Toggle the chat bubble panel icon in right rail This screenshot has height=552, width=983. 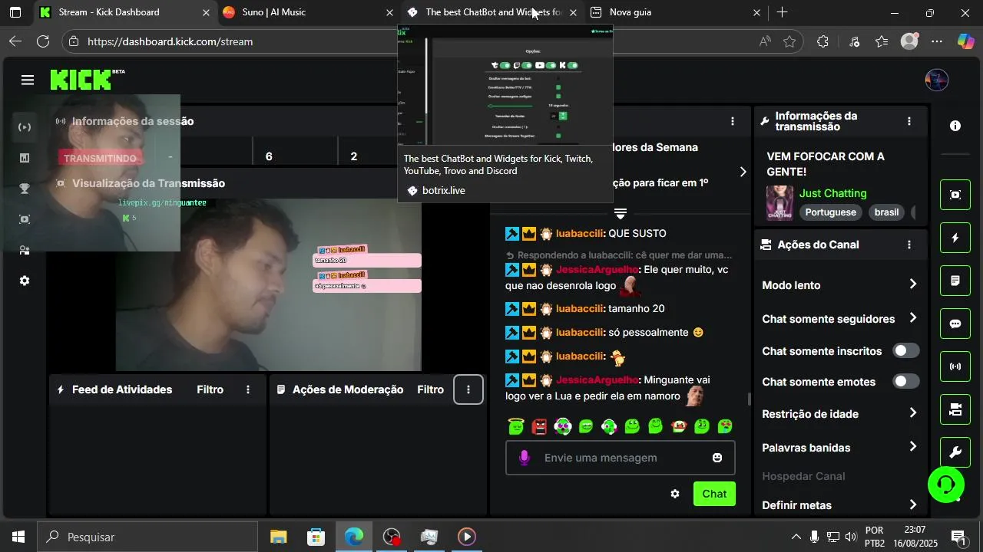(x=955, y=324)
